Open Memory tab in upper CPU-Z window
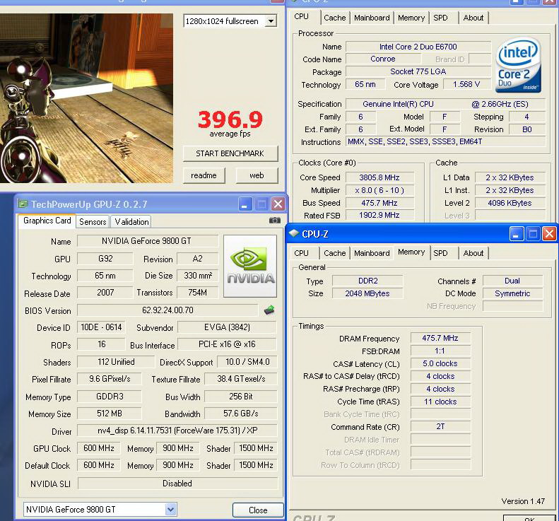Screen dimensions: 559x521 [x=411, y=18]
